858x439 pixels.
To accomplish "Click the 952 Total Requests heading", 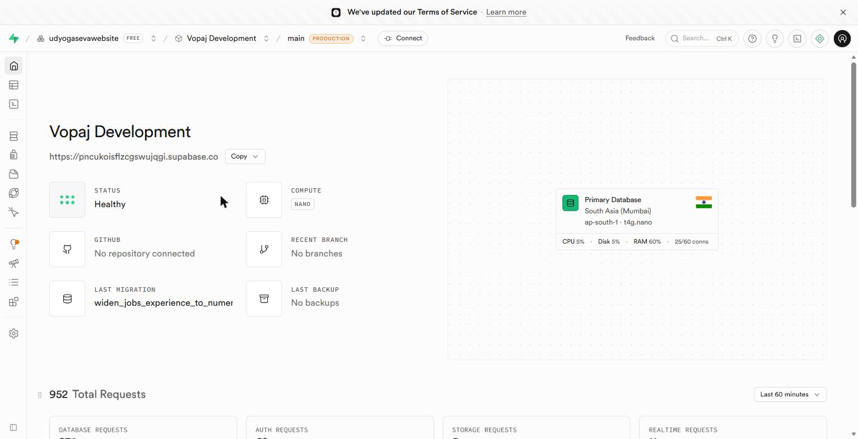I will pyautogui.click(x=97, y=395).
